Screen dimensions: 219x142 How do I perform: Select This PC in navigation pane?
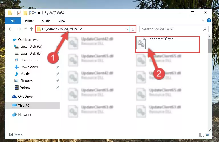(24, 106)
